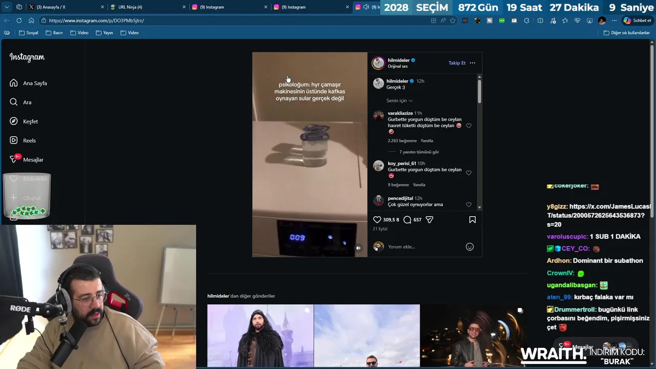Like the post with heart icon
The height and width of the screenshot is (369, 656).
tap(377, 220)
